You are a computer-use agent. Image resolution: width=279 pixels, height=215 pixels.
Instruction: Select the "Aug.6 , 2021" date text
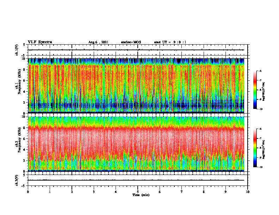[98, 42]
